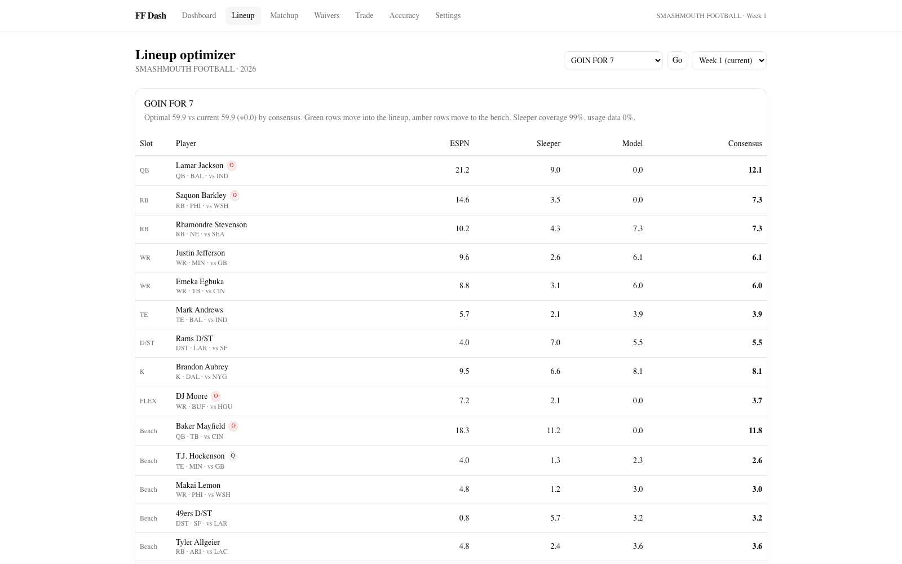Click the SMASHMOUTH FOOTBALL · Week 1 header text
Viewport: 902px width, 564px height.
(x=711, y=16)
